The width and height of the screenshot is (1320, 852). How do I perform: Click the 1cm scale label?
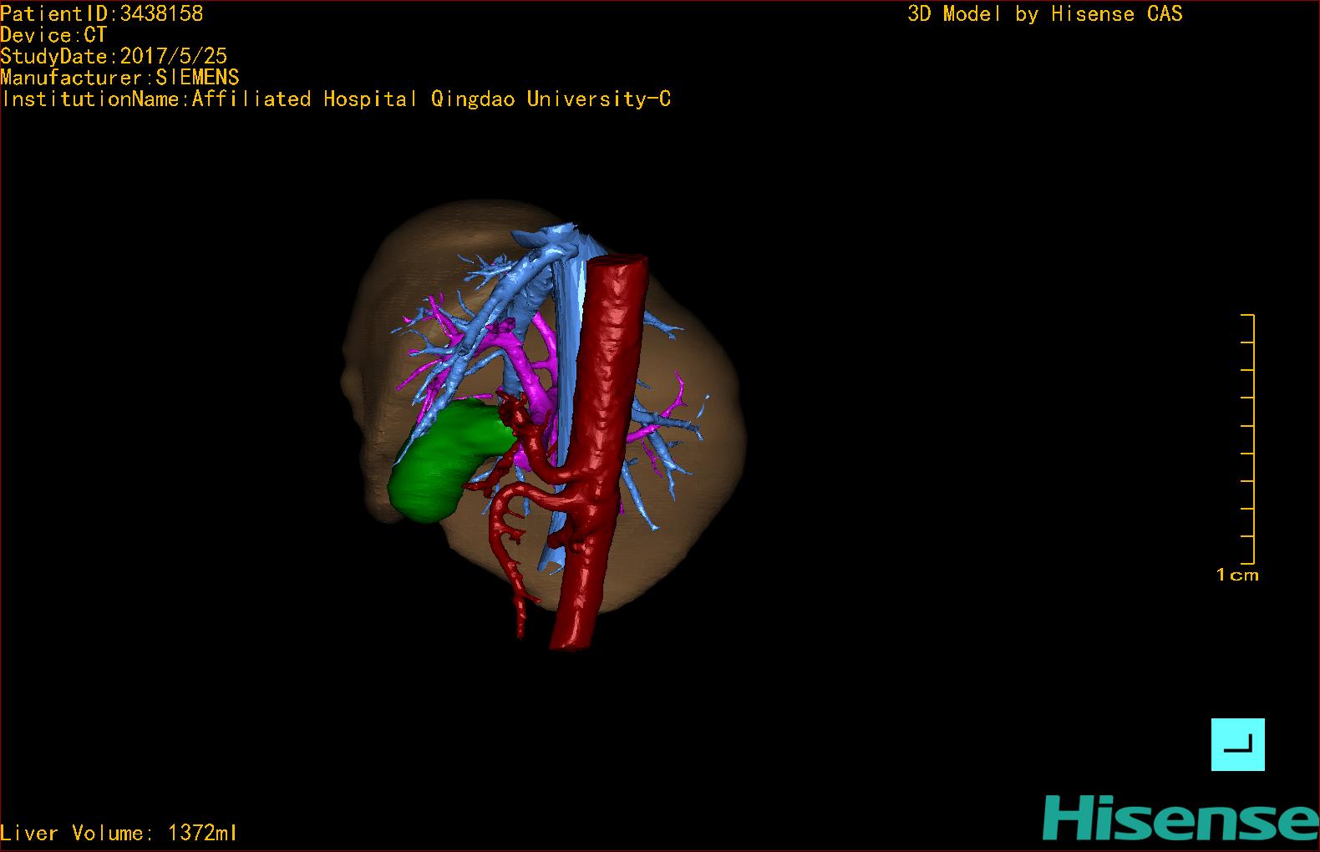(x=1237, y=575)
